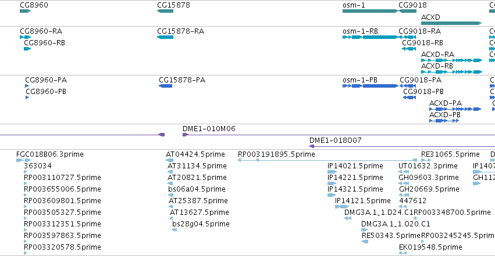Click the IP14021.5prime EST glyph

point(332,172)
